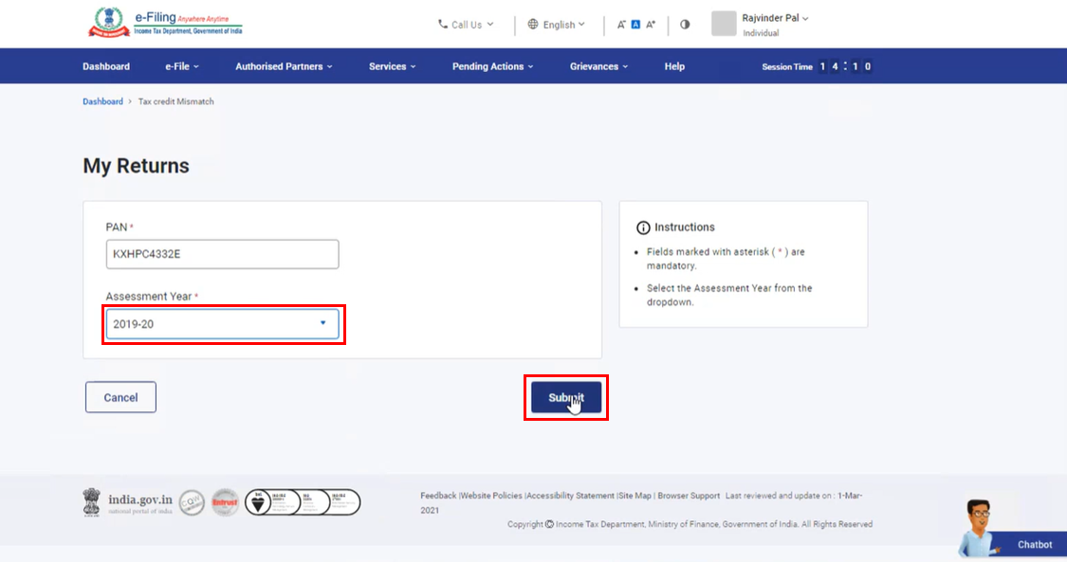Go to Help in navigation bar
This screenshot has height=562, width=1067.
674,66
